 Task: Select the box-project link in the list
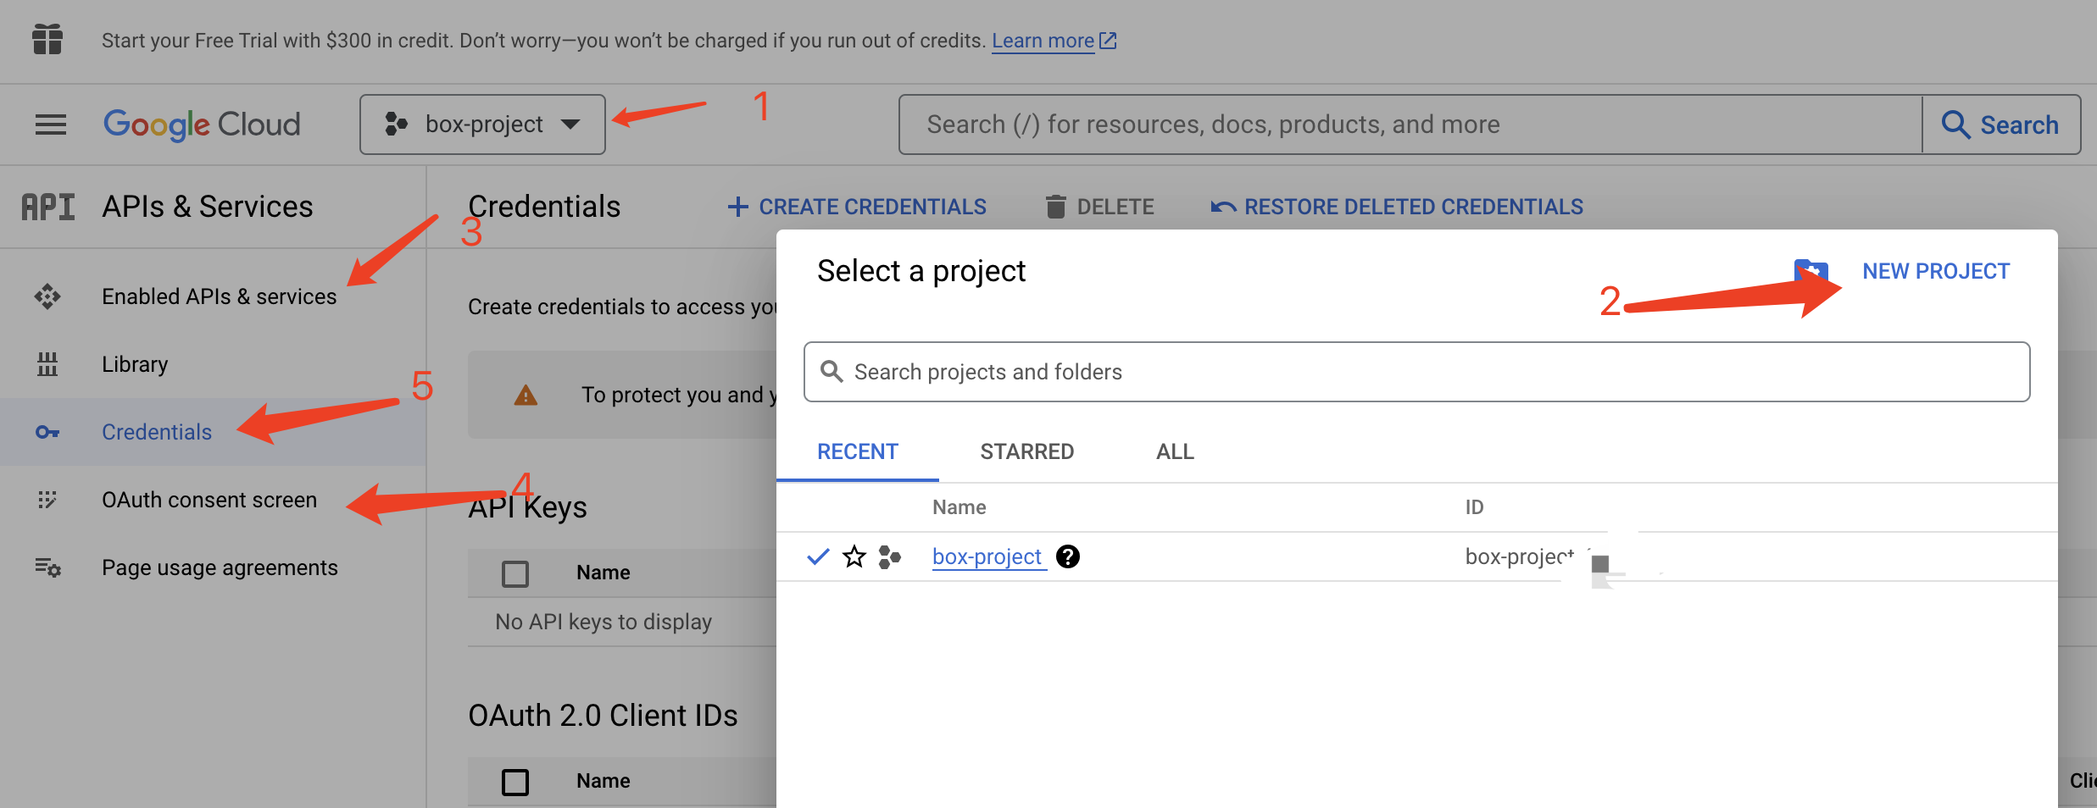click(x=987, y=556)
